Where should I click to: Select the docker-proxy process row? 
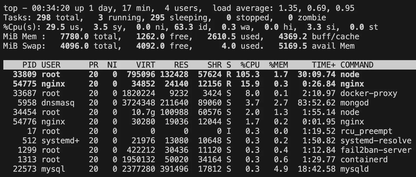208,93
